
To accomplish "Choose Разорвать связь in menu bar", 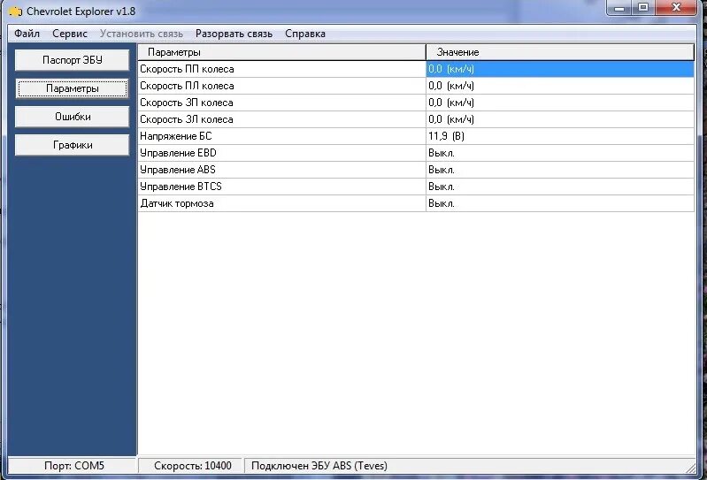I will pos(234,34).
